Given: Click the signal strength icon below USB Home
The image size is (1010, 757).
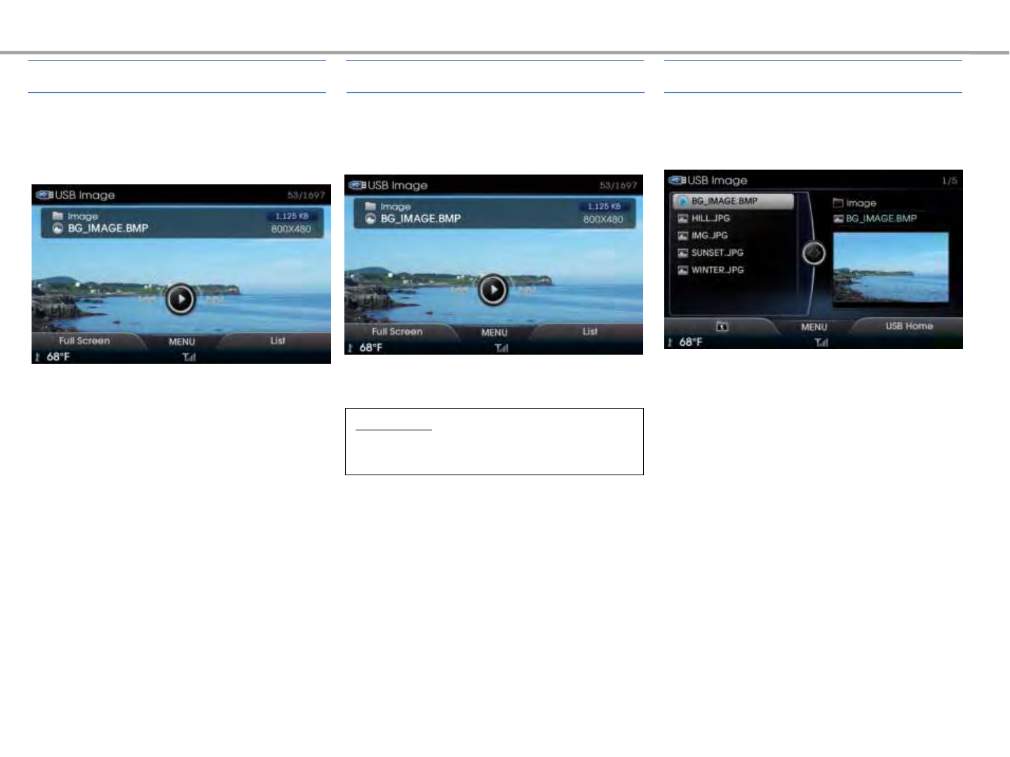Looking at the screenshot, I should [821, 342].
